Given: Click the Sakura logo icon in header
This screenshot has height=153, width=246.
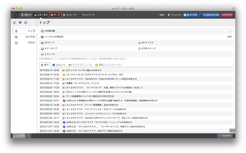Looking at the screenshot, I should 16,15.
